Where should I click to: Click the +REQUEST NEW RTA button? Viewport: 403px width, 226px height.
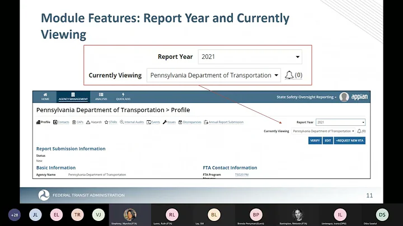coord(349,140)
